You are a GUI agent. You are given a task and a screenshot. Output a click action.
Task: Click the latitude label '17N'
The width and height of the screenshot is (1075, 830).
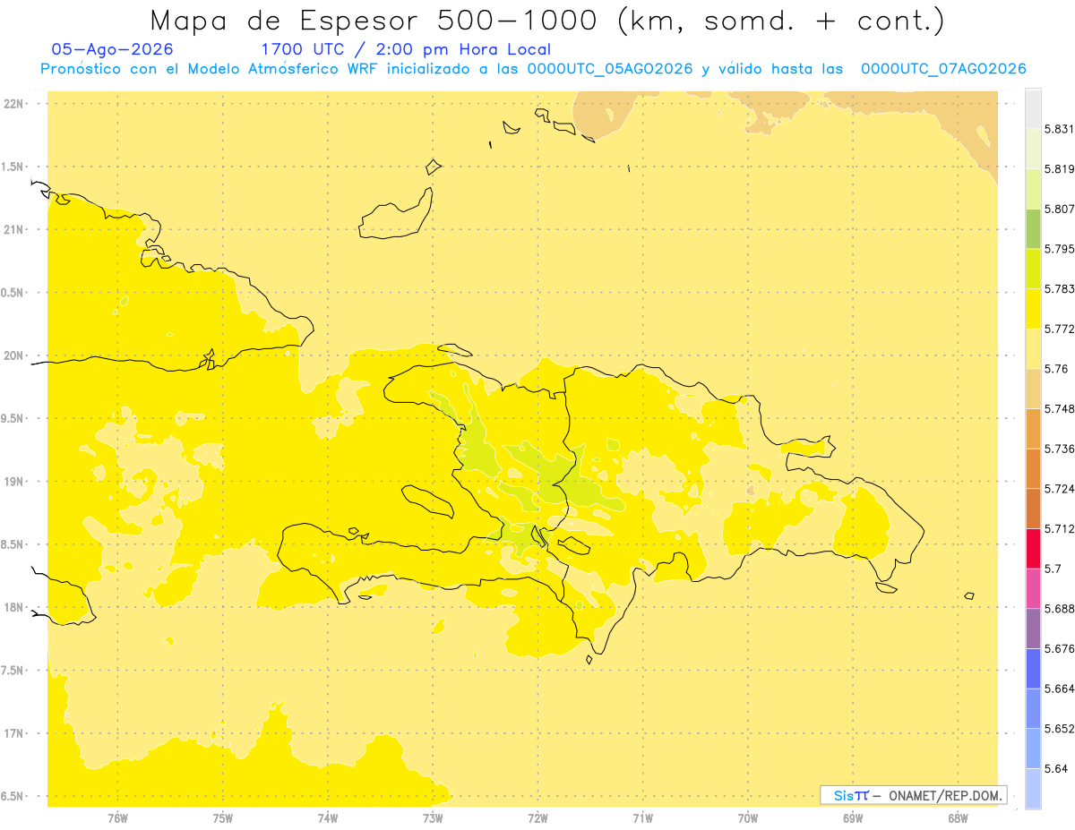[13, 734]
